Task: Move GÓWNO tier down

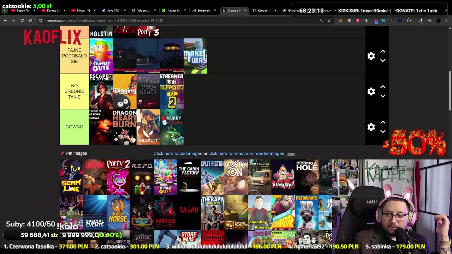Action: tap(383, 131)
